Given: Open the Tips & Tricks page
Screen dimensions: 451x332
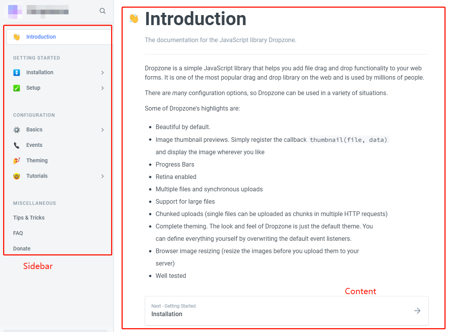Looking at the screenshot, I should 28,218.
